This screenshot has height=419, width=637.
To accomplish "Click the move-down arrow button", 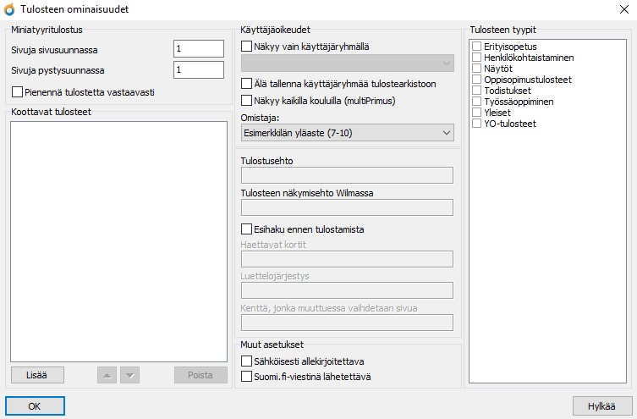I will [130, 375].
